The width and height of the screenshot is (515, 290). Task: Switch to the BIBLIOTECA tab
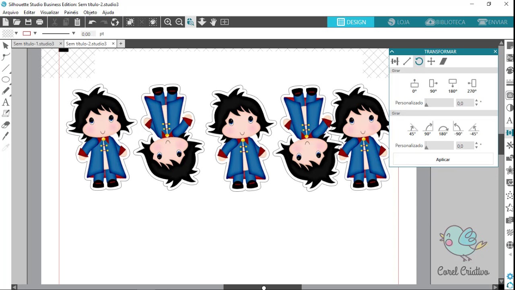445,22
